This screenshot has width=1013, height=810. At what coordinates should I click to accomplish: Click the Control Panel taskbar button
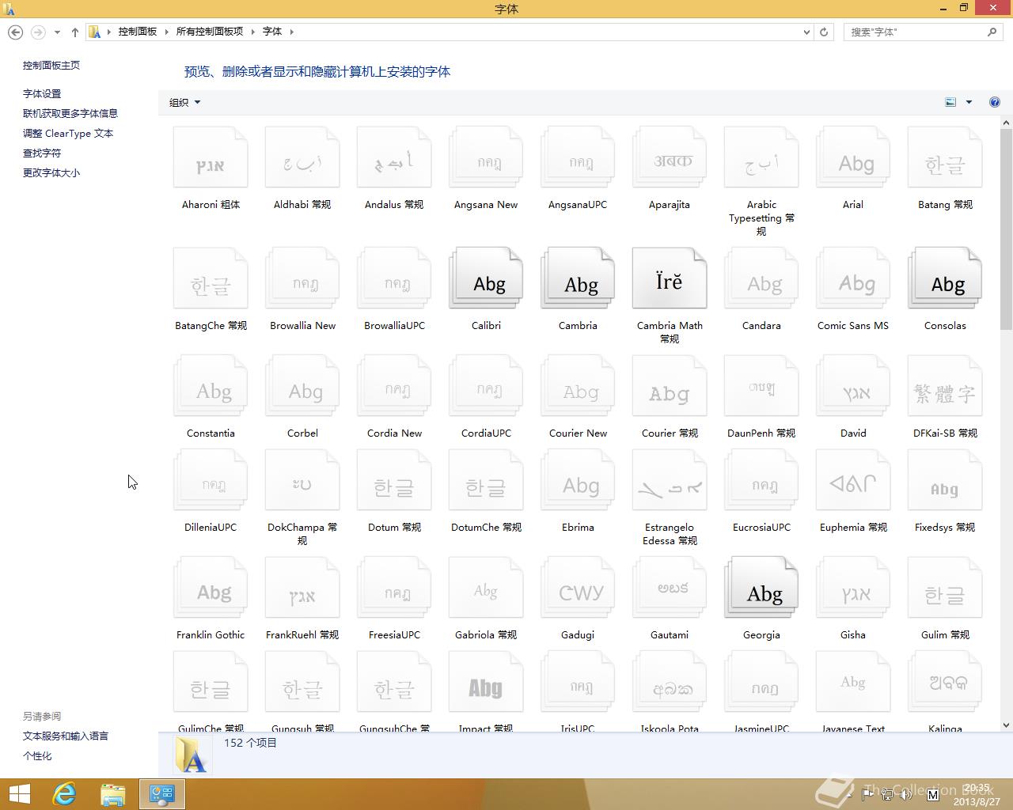click(162, 794)
